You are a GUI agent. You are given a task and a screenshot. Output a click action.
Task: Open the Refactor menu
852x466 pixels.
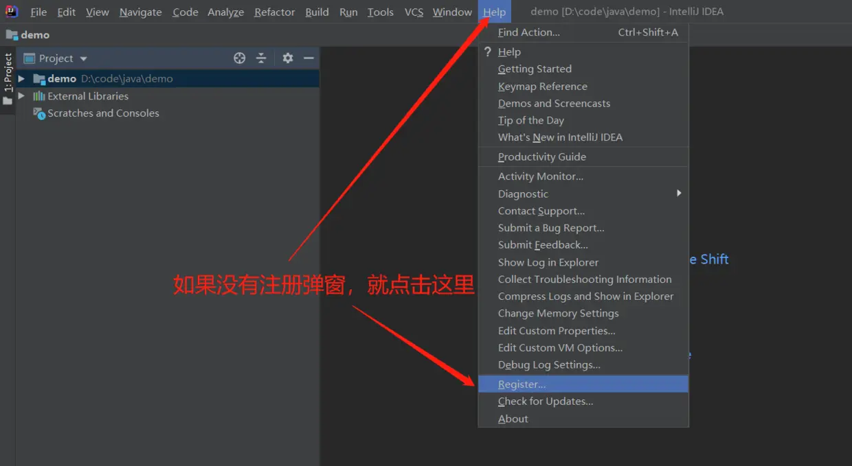click(x=275, y=12)
